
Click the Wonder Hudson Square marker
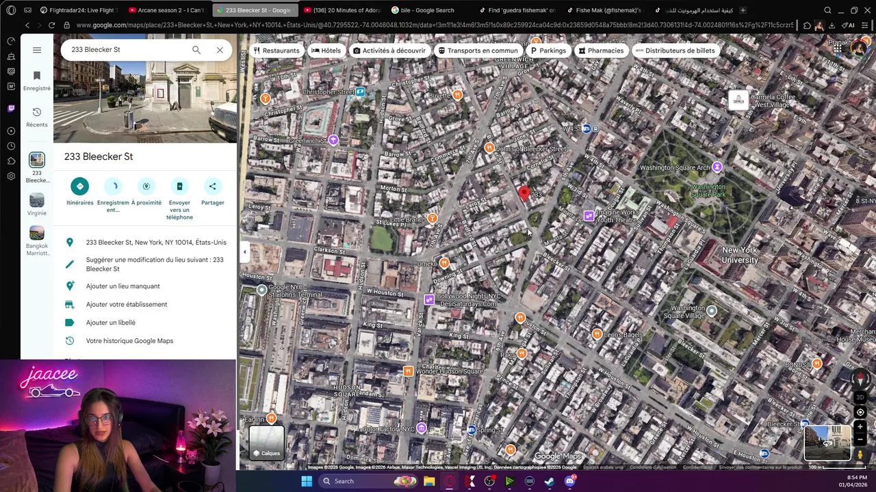coord(409,371)
